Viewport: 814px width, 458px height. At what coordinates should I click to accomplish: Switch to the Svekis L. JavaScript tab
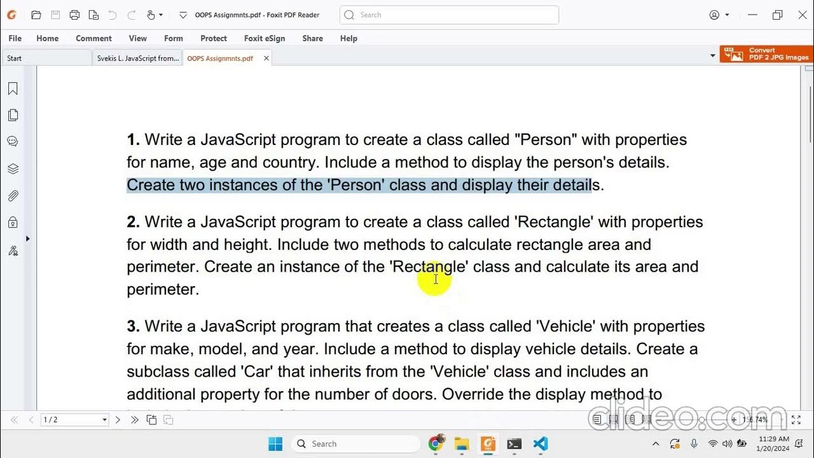coord(137,58)
